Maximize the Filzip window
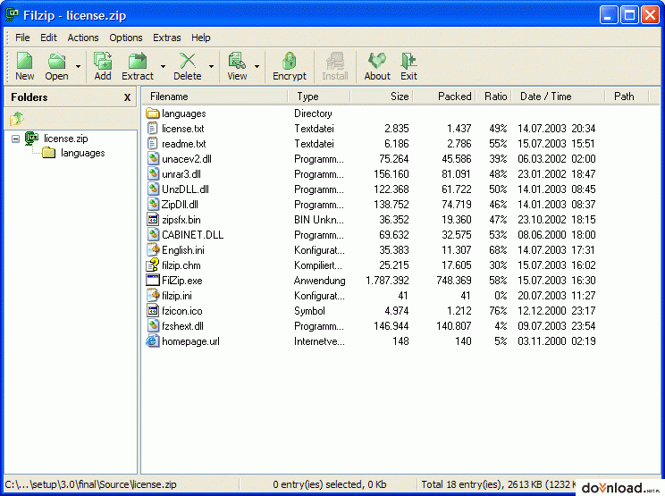 [x=630, y=16]
